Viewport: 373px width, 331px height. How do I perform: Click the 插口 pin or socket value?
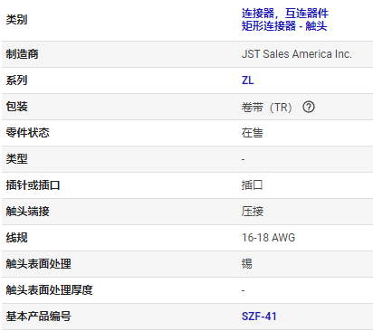pyautogui.click(x=253, y=185)
